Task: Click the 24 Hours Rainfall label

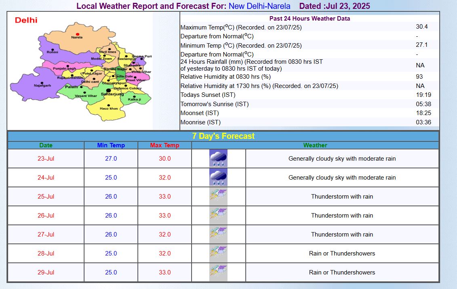Action: click(x=251, y=65)
